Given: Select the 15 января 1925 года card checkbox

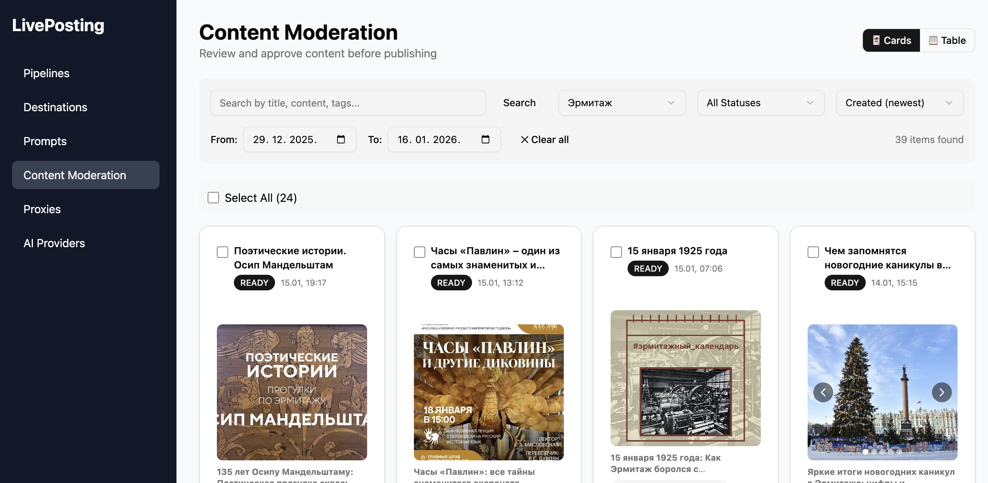Looking at the screenshot, I should (x=616, y=252).
